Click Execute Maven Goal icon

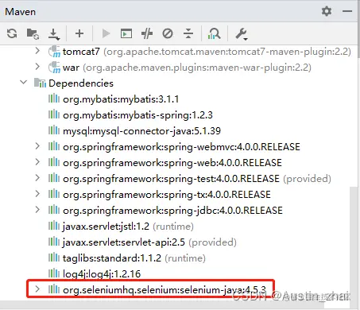(126, 33)
